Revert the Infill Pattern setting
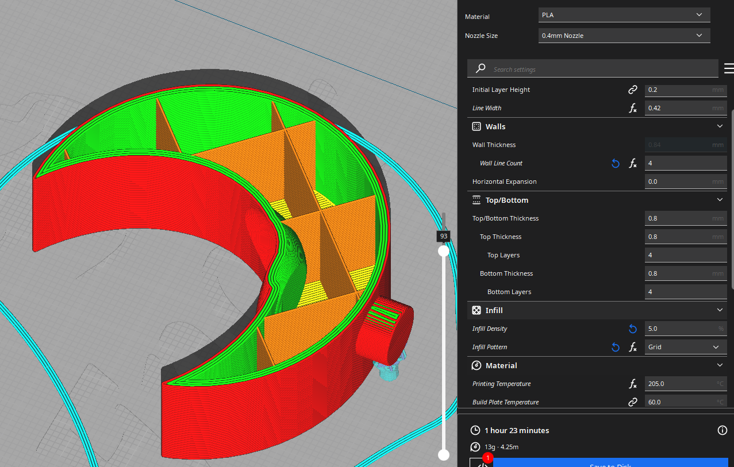 (615, 348)
